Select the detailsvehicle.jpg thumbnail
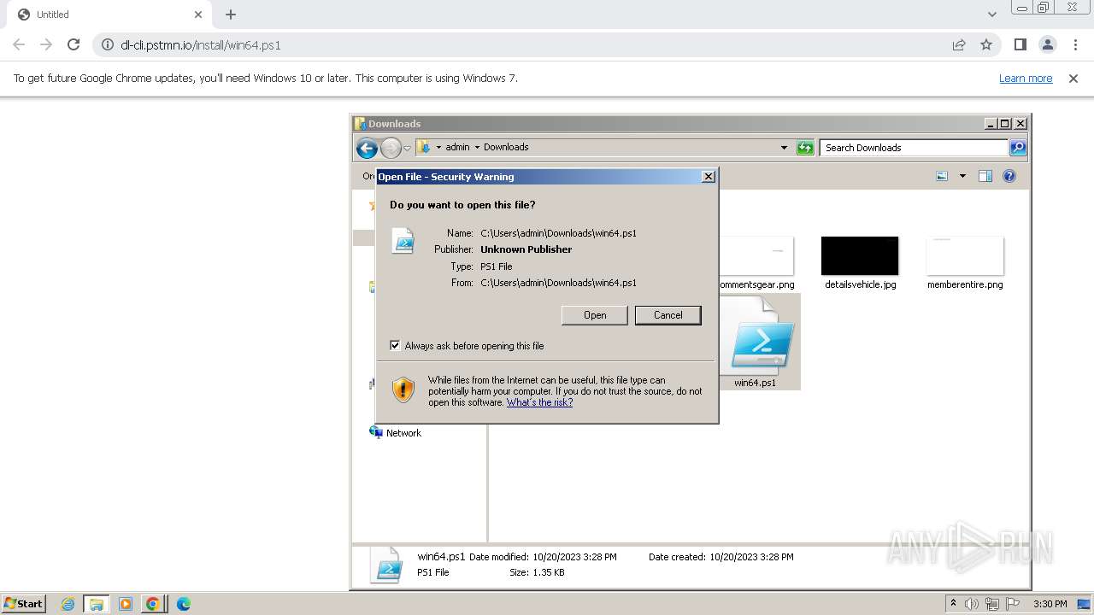Screen dimensions: 1094x615 (860, 256)
